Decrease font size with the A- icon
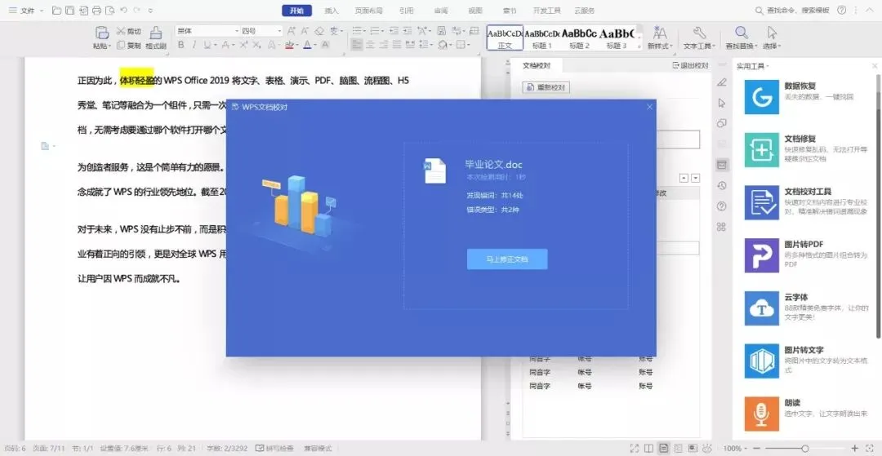This screenshot has width=882, height=456. (305, 31)
